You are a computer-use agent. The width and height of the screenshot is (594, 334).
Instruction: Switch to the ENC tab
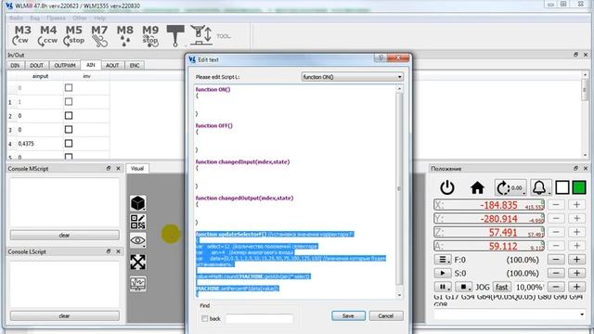[135, 66]
